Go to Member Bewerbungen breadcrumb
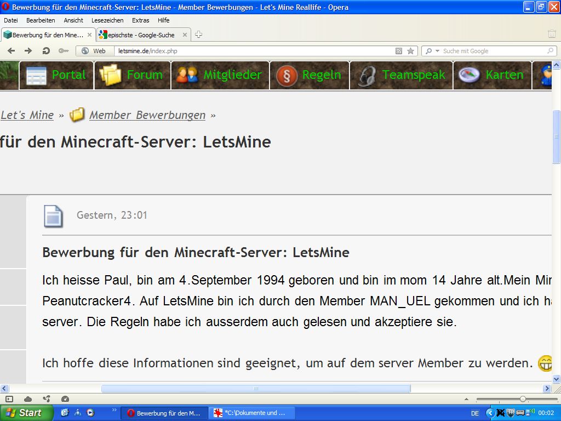561x421 pixels. click(x=147, y=115)
